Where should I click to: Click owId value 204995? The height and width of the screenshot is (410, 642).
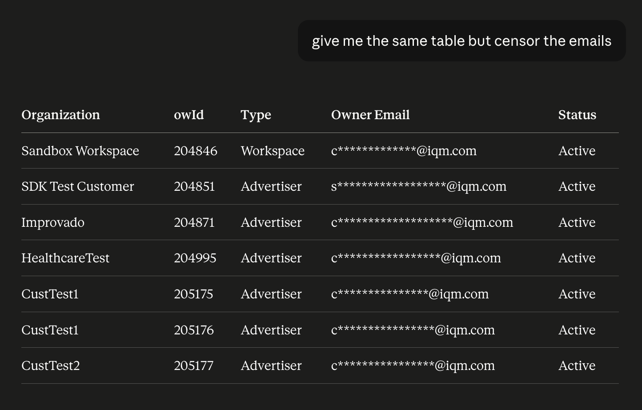(x=195, y=258)
